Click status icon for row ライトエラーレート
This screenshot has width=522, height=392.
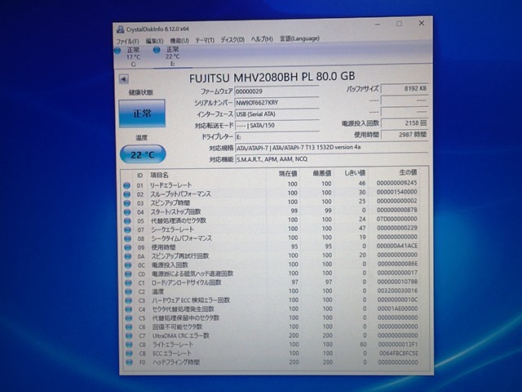[130, 345]
